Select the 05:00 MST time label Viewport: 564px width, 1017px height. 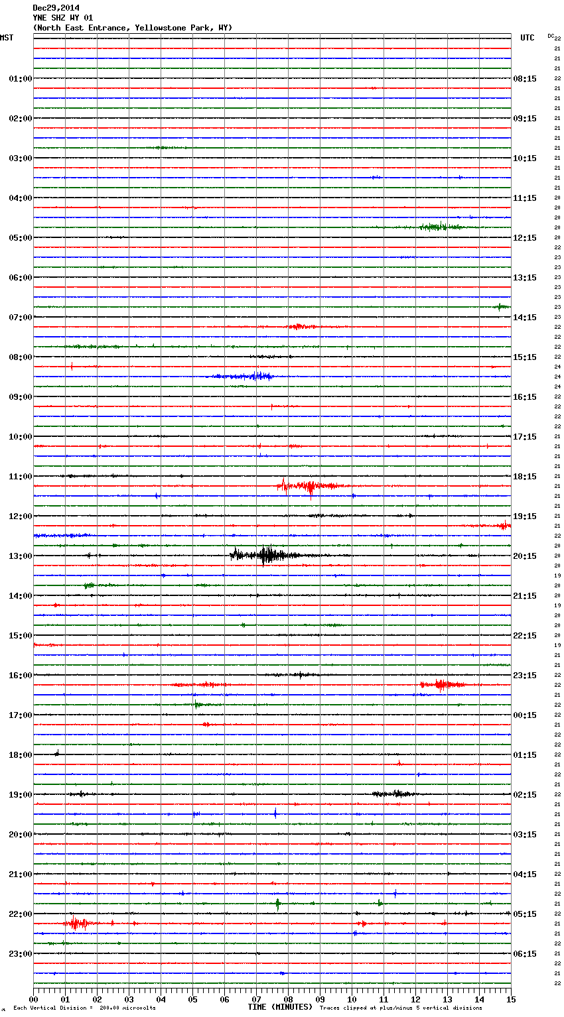pyautogui.click(x=20, y=238)
